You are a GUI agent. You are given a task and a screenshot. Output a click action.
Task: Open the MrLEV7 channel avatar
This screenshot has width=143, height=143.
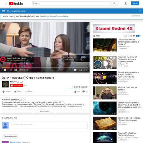click(x=5, y=84)
